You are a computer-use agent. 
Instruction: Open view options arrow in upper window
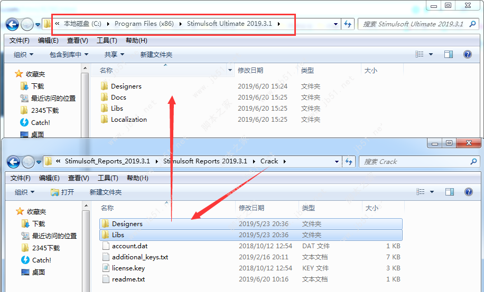431,54
